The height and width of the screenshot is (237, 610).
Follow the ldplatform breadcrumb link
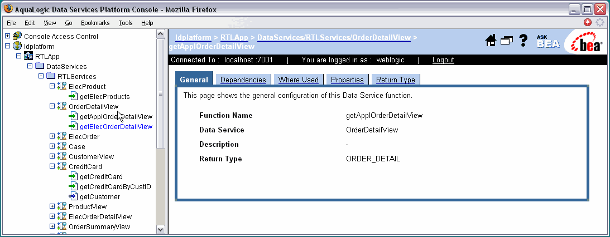pyautogui.click(x=193, y=38)
